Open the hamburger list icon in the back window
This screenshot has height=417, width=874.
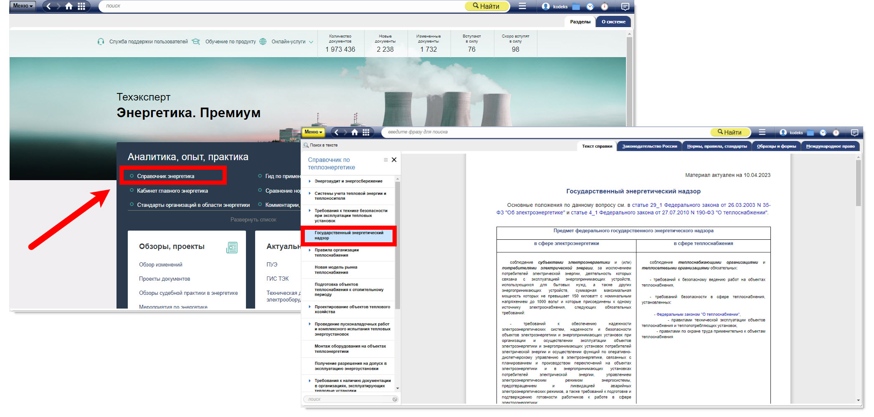click(x=522, y=6)
